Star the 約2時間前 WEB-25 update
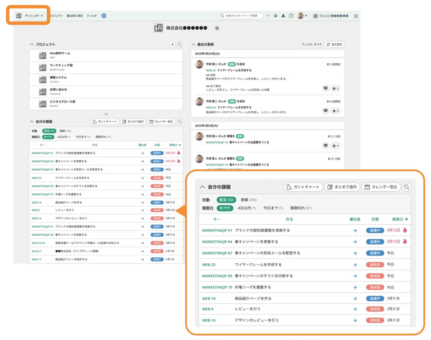Viewport: 431px width, 340px height. [335, 88]
